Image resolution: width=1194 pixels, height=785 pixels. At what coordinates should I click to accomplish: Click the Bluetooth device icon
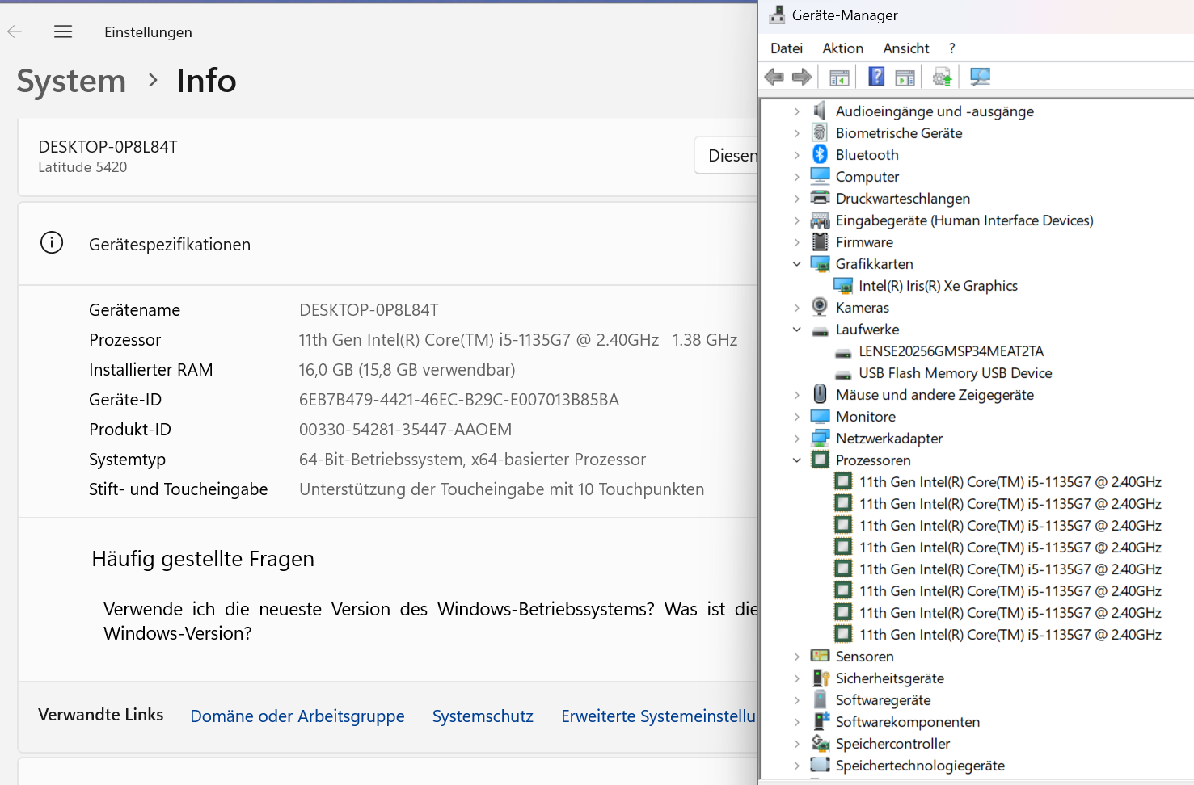click(x=820, y=154)
